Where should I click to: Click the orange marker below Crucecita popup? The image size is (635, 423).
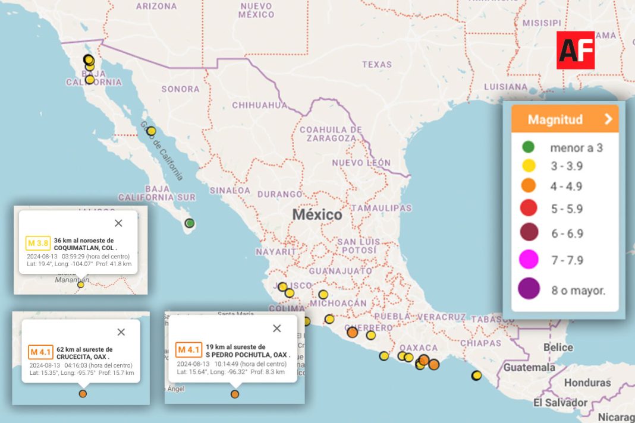[x=83, y=393]
